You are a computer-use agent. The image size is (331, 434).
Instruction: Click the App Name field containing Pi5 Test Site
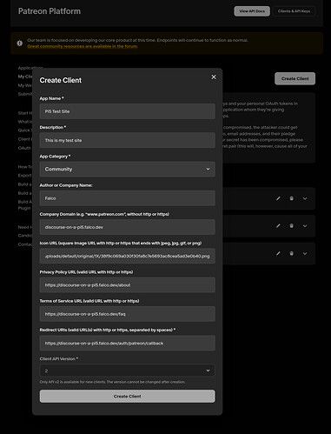pyautogui.click(x=128, y=111)
